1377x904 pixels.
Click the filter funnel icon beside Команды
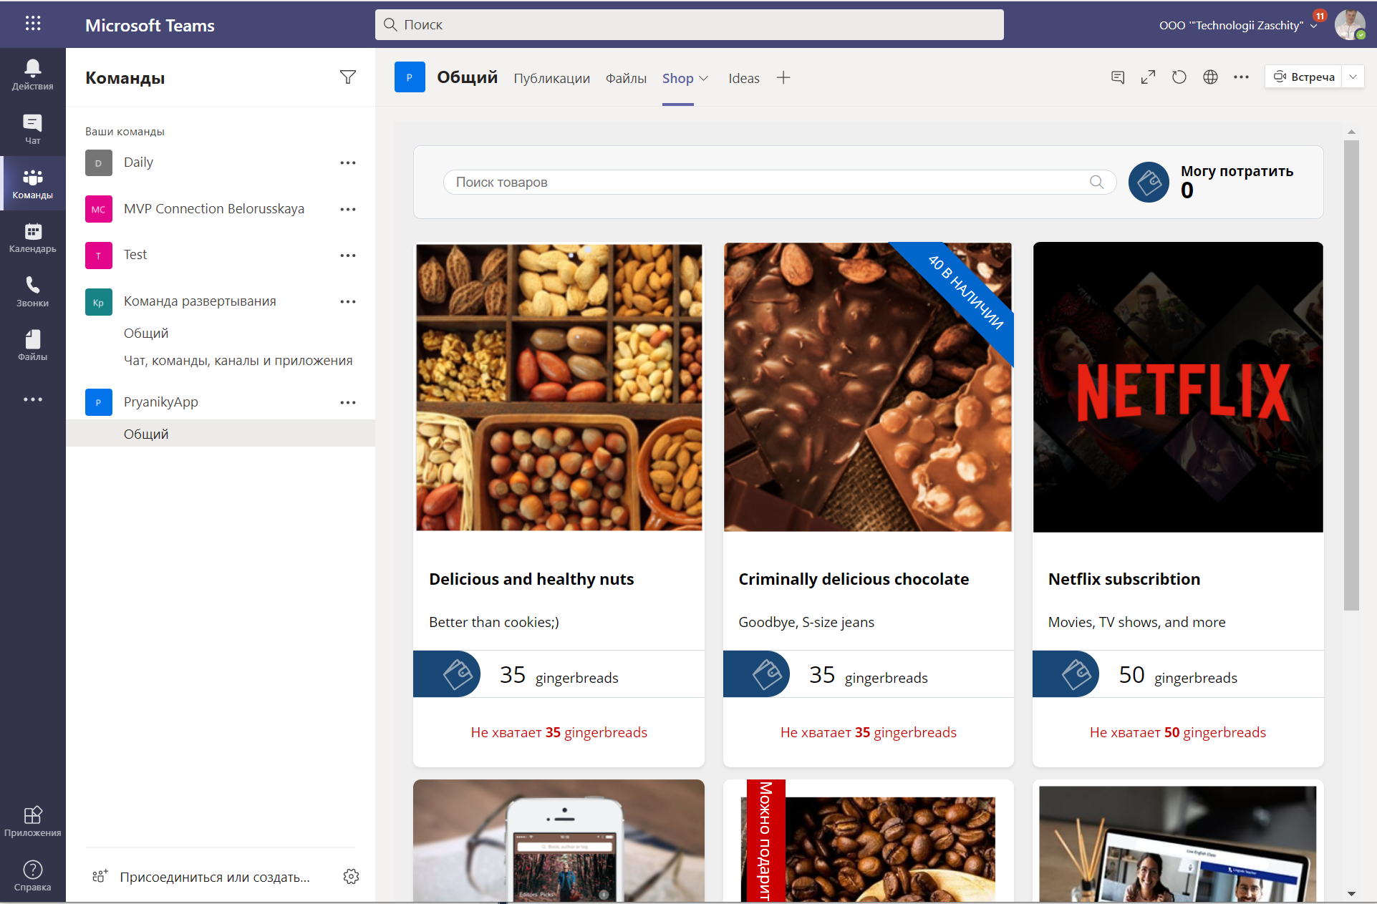[348, 77]
